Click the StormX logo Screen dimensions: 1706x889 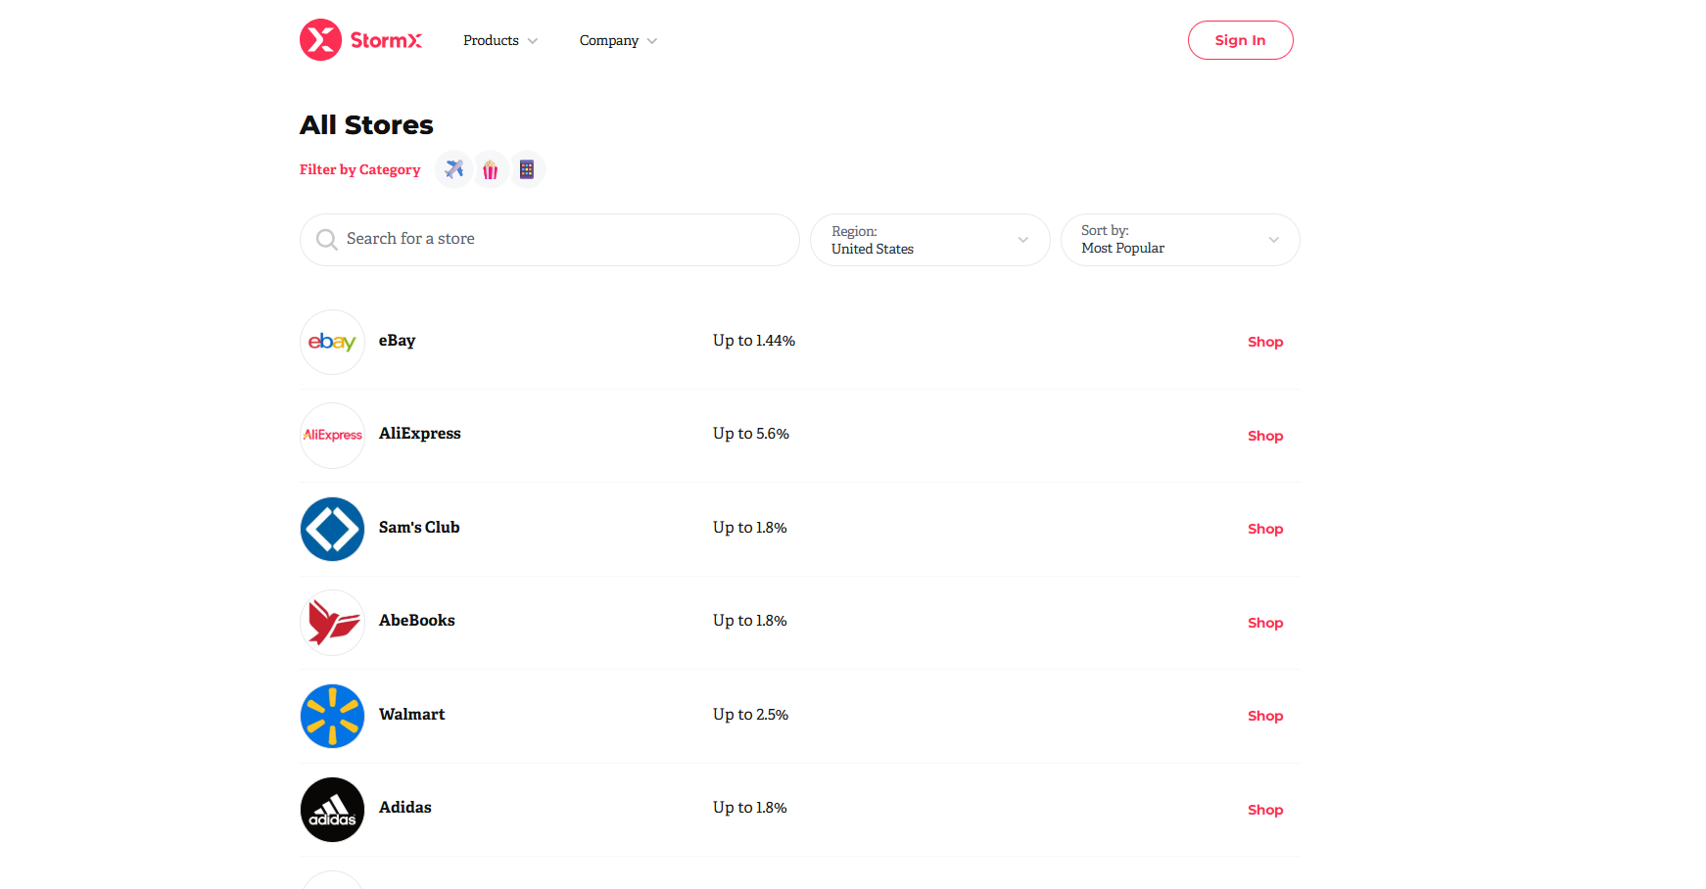pos(360,40)
